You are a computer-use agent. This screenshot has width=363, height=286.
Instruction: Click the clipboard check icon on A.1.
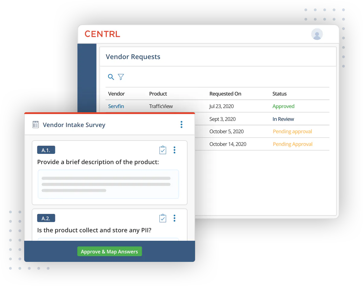[162, 150]
